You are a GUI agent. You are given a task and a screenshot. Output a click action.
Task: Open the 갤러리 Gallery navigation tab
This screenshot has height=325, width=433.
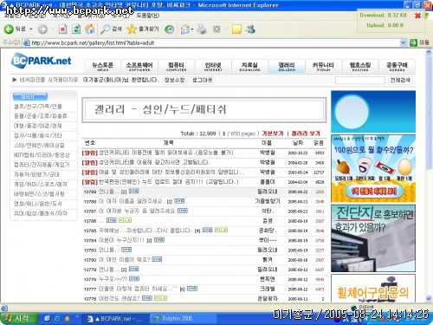(x=287, y=67)
